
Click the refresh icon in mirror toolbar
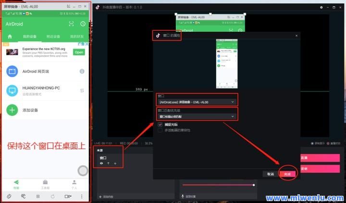52,196
